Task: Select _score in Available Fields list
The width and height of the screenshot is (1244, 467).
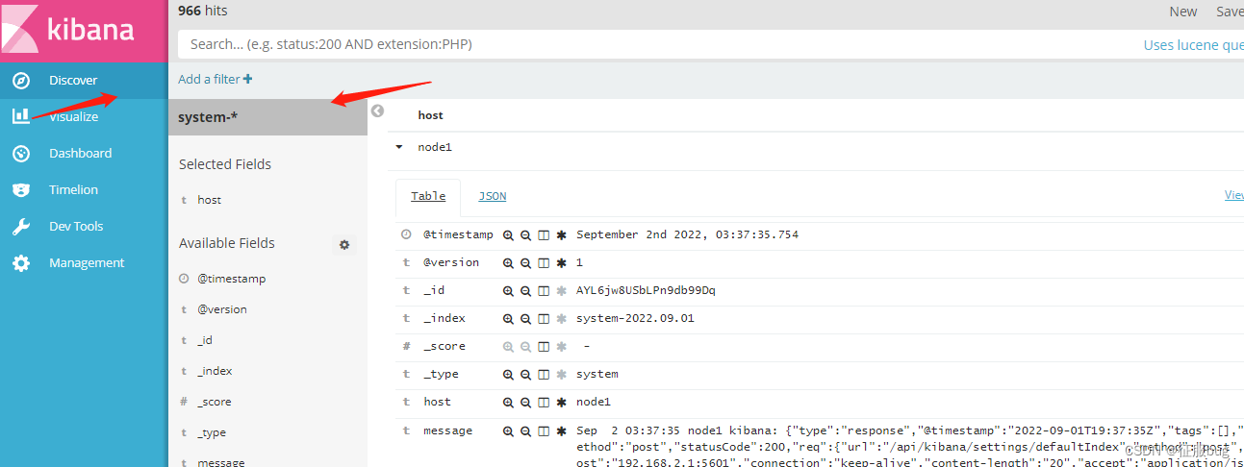Action: point(214,402)
